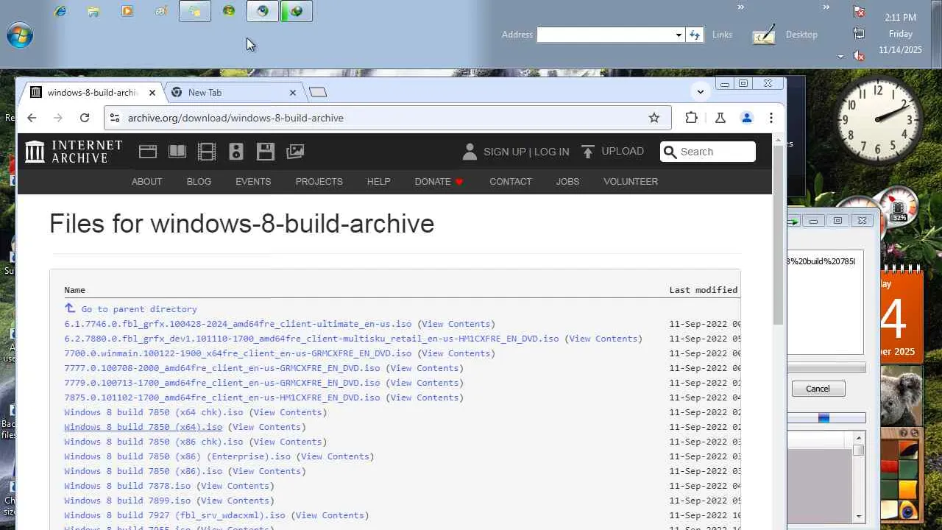The height and width of the screenshot is (530, 942).
Task: Switch to the windows-8-build-archive tab
Action: 93,92
